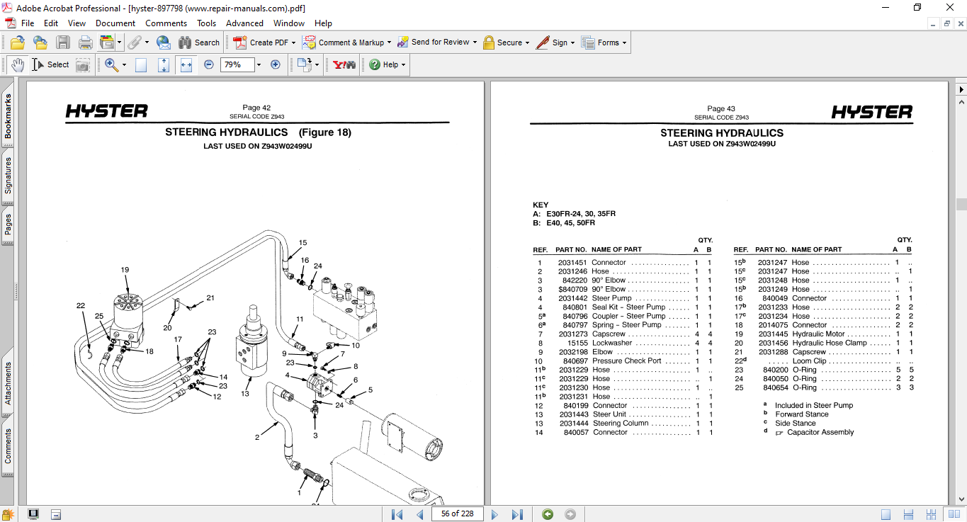
Task: Toggle Fit Width page view
Action: tap(186, 64)
